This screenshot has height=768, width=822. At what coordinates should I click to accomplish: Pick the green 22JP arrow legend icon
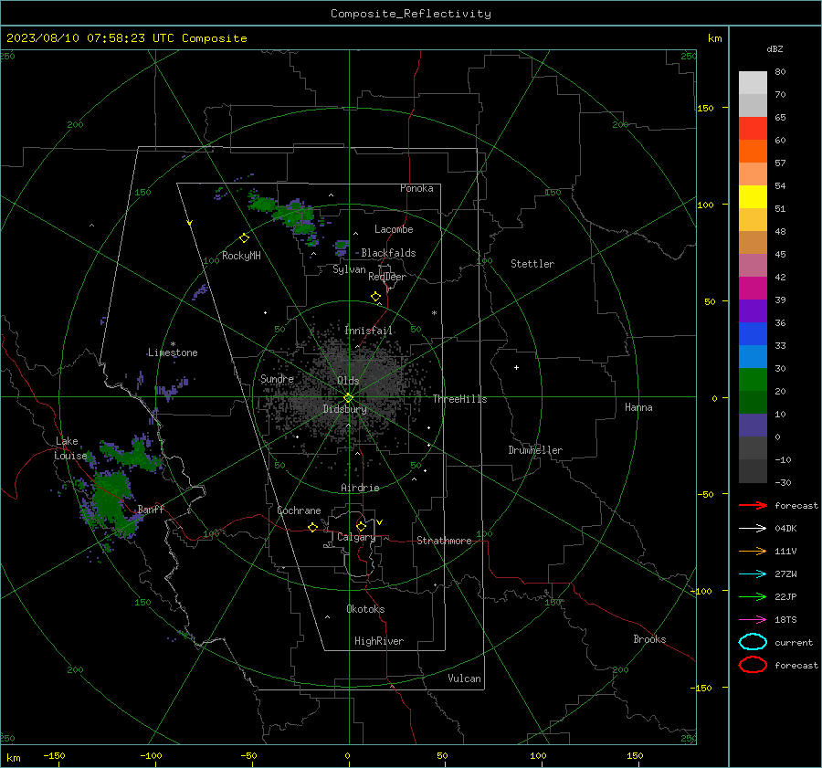pos(753,596)
